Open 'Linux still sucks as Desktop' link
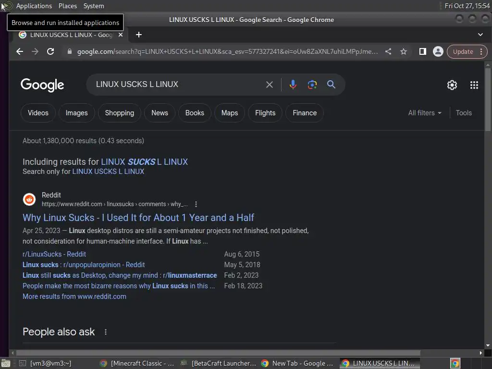Viewport: 492px width, 369px height. (x=120, y=275)
